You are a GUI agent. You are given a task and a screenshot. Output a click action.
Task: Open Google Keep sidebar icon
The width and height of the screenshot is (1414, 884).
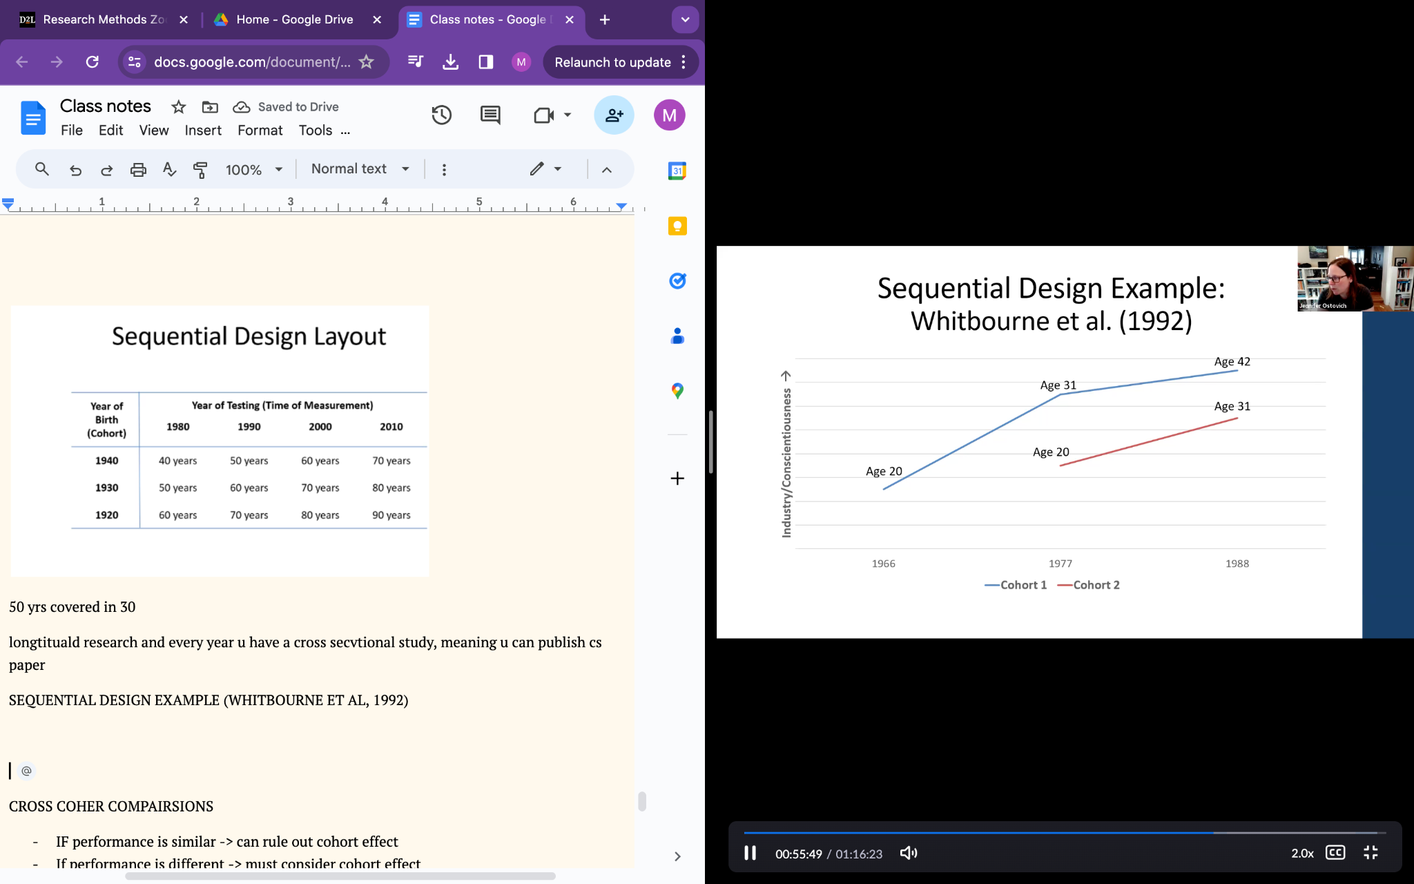(677, 226)
